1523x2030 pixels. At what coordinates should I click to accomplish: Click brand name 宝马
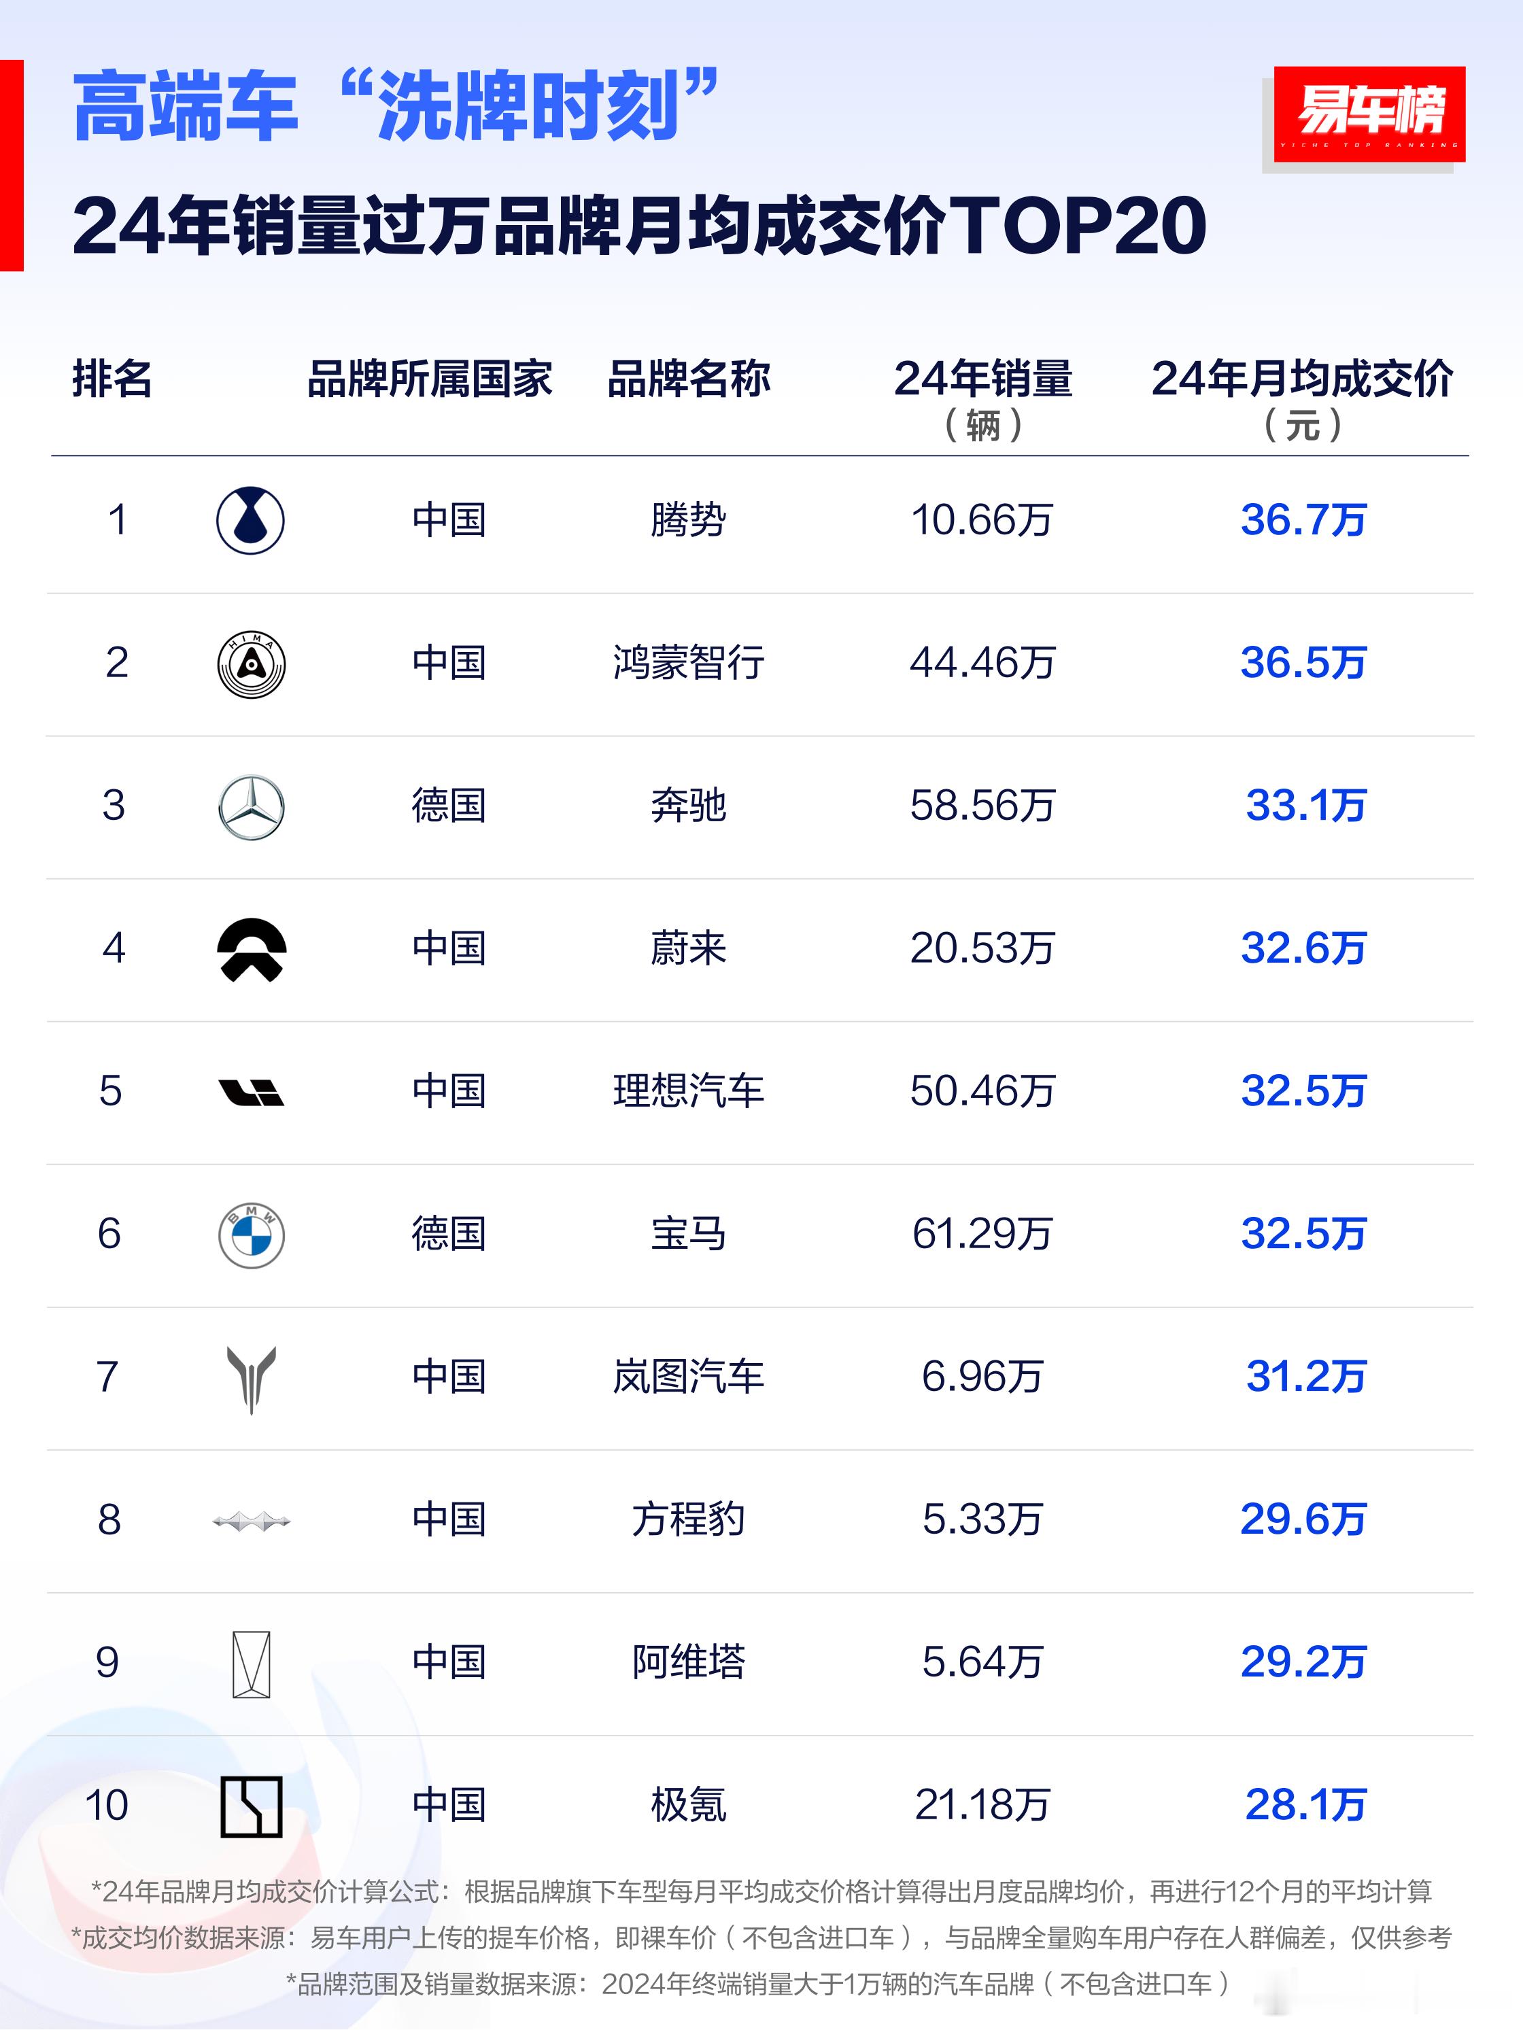(687, 1233)
